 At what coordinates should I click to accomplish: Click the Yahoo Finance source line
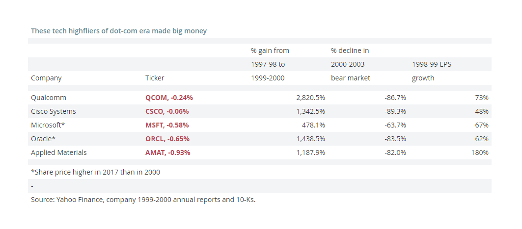[143, 200]
